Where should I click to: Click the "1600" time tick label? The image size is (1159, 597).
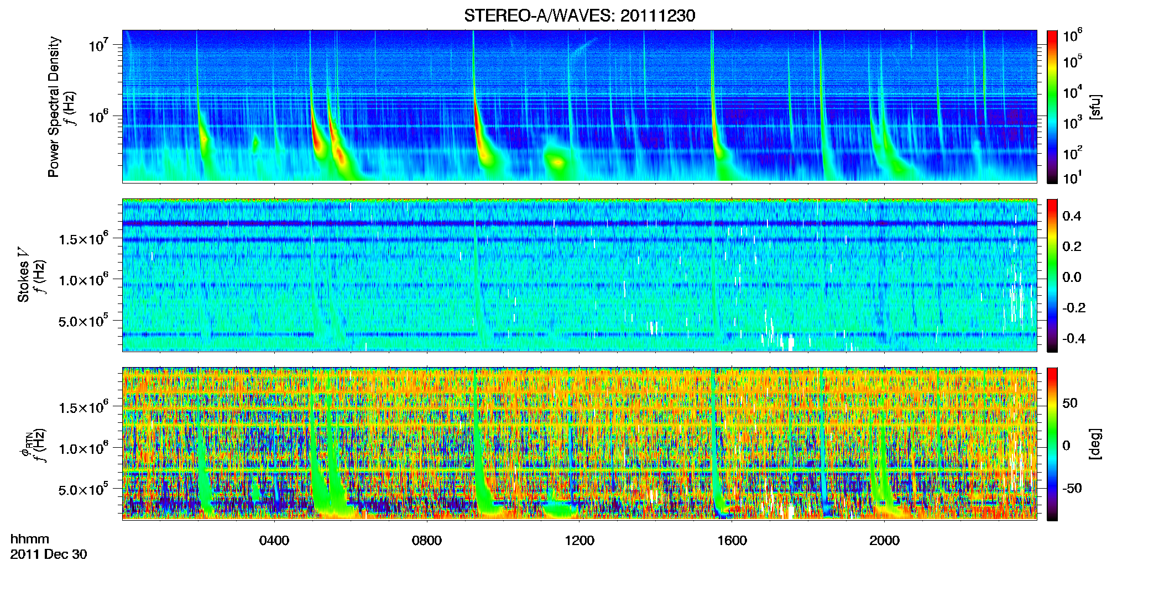pos(732,541)
